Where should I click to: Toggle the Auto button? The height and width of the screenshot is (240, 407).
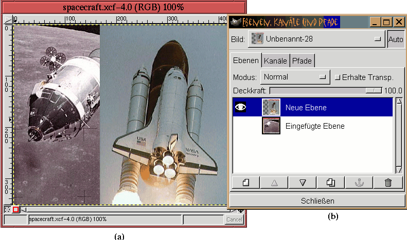pos(396,39)
